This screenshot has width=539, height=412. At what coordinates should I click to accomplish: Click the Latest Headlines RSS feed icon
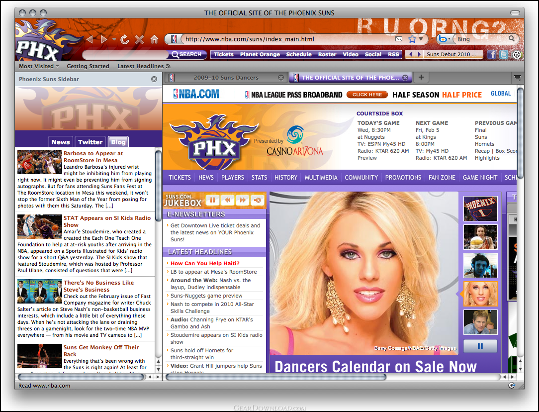(x=168, y=66)
